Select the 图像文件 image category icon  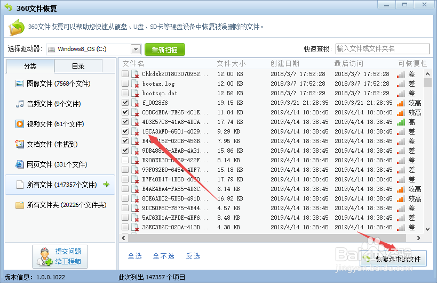20,84
